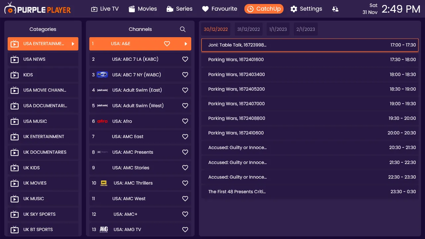The height and width of the screenshot is (239, 425).
Task: Add USA: Afro to favourites
Action: tap(185, 121)
